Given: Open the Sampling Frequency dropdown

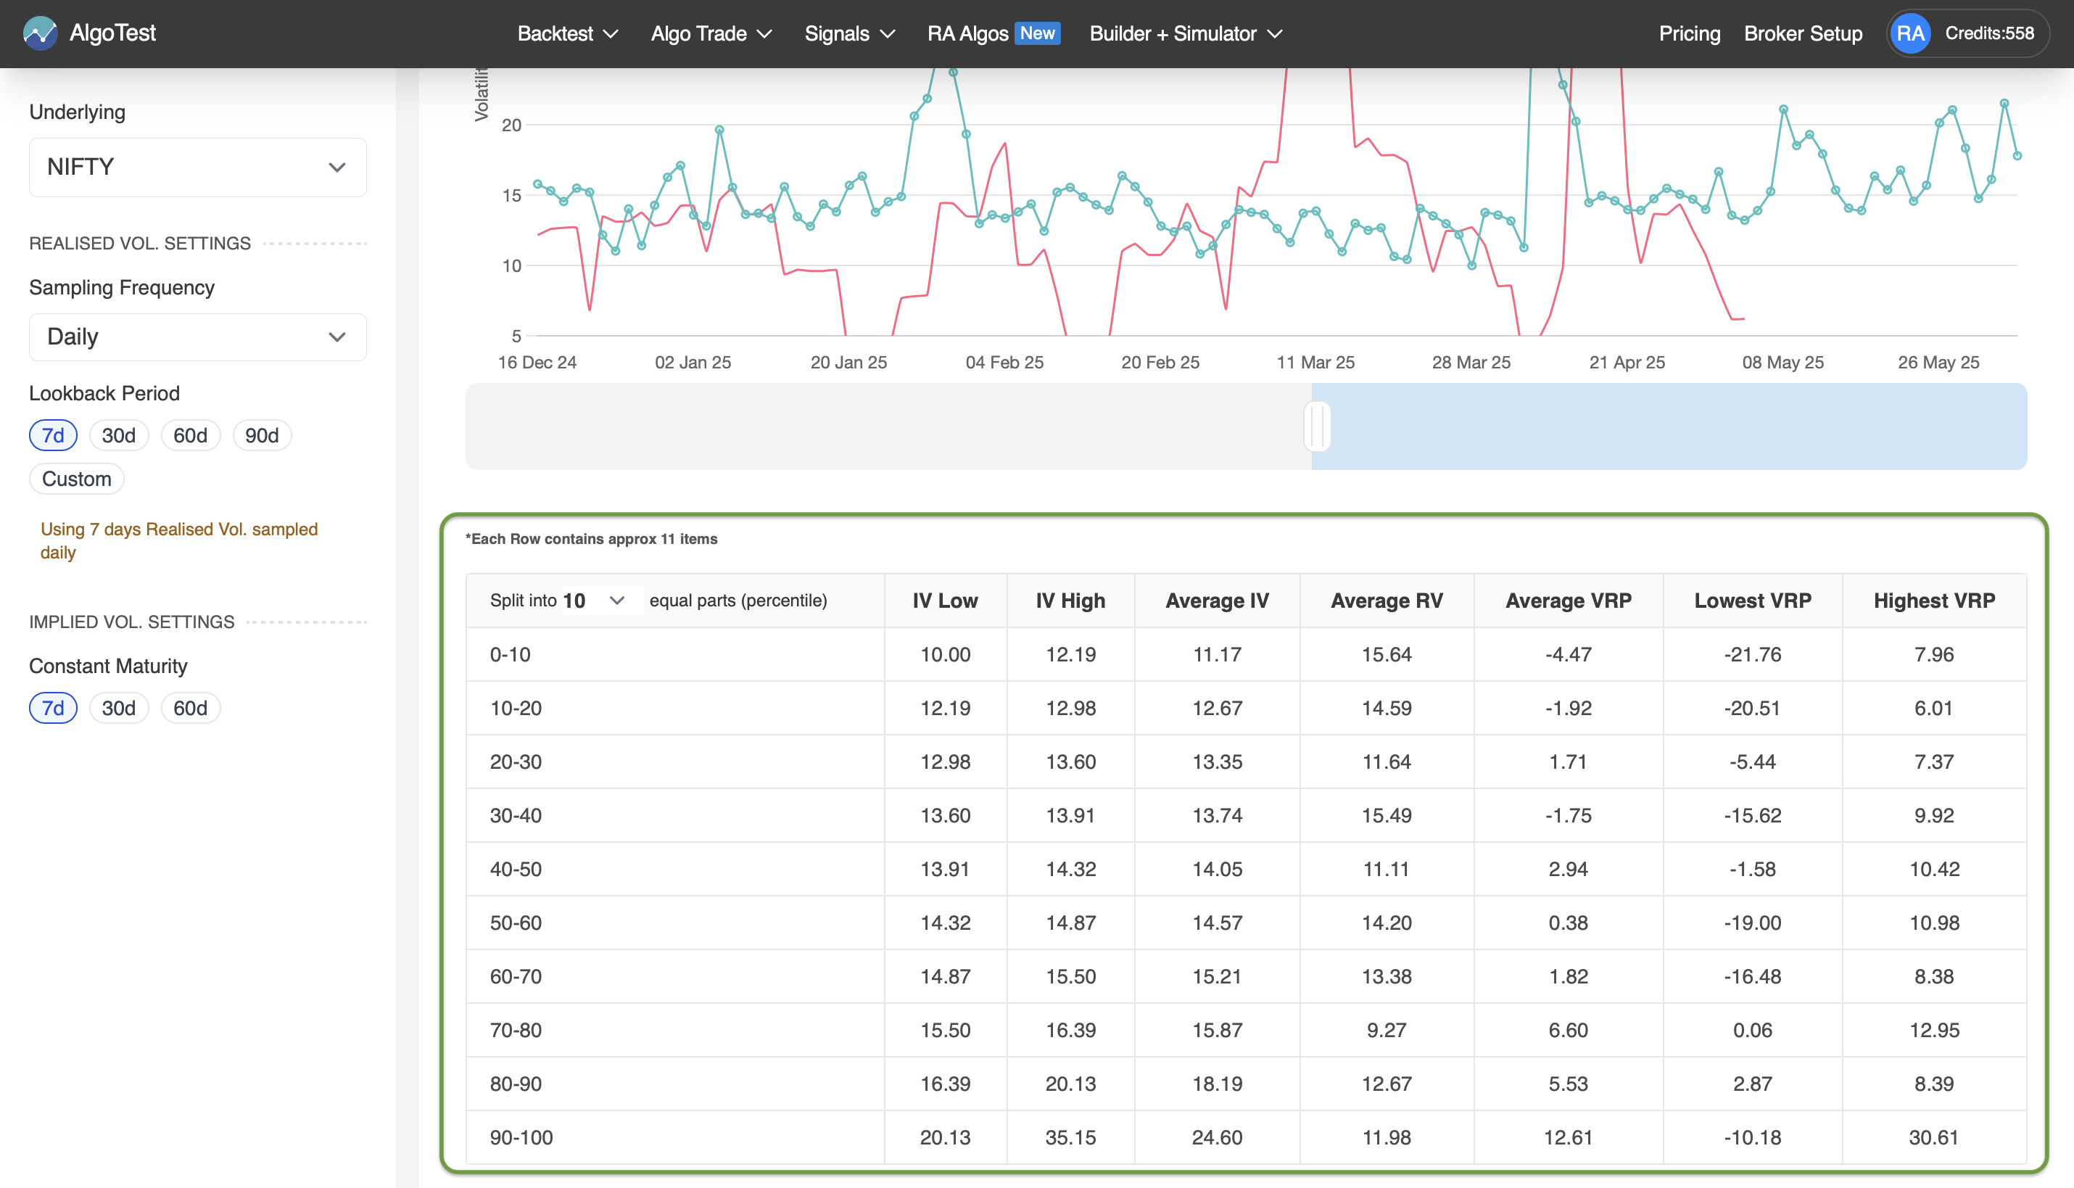Looking at the screenshot, I should pyautogui.click(x=197, y=337).
